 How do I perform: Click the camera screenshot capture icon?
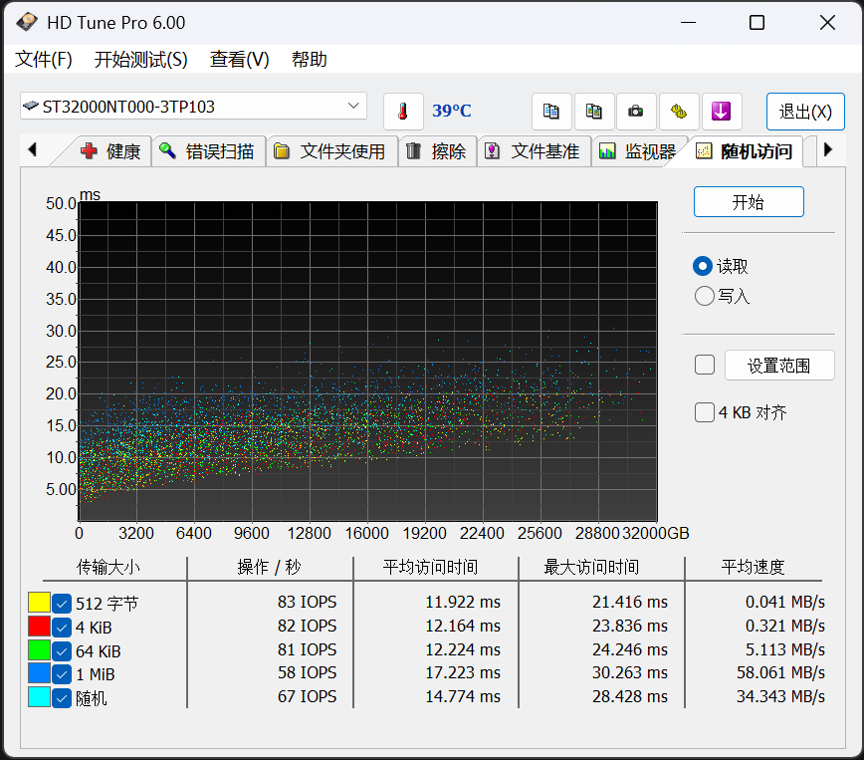point(636,111)
